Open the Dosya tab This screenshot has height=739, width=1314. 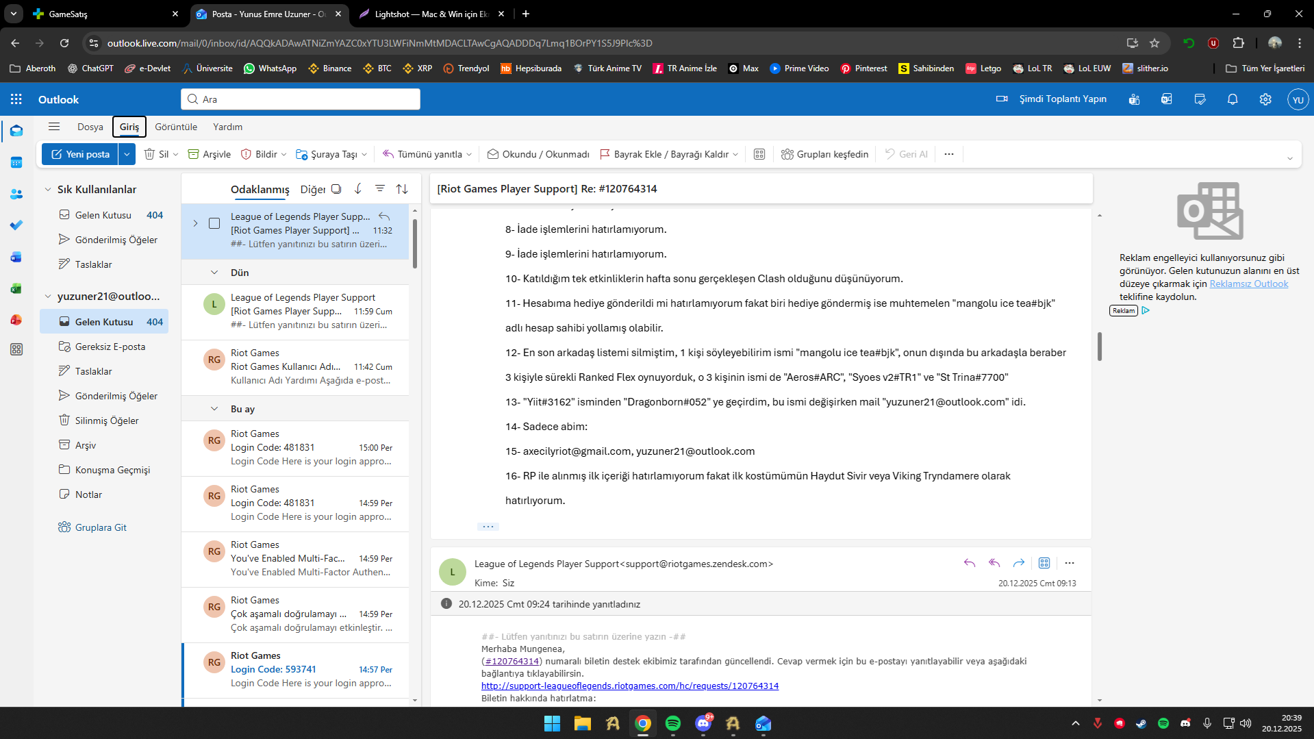point(90,127)
